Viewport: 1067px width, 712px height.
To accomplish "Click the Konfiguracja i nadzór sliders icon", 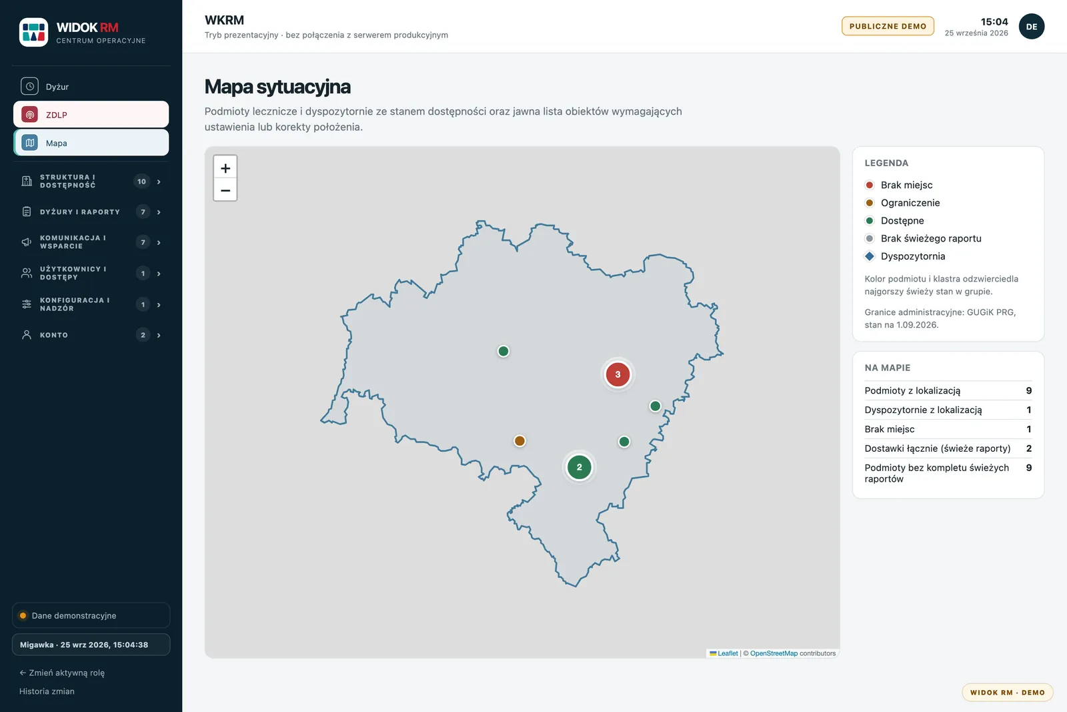I will click(x=27, y=304).
